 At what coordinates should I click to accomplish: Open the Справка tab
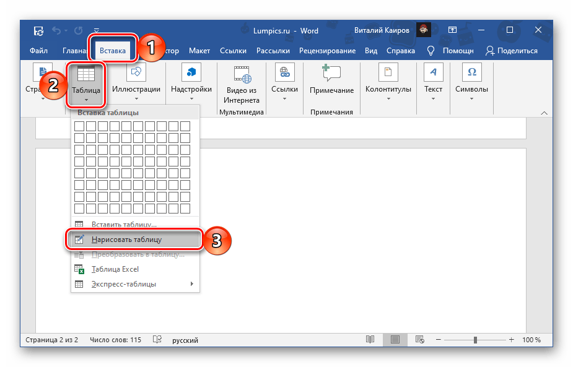click(401, 51)
